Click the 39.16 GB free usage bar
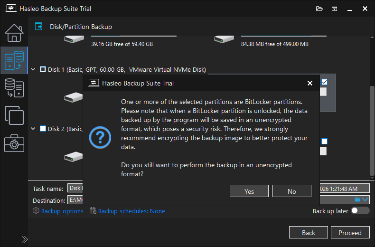The width and height of the screenshot is (375, 247). click(134, 36)
